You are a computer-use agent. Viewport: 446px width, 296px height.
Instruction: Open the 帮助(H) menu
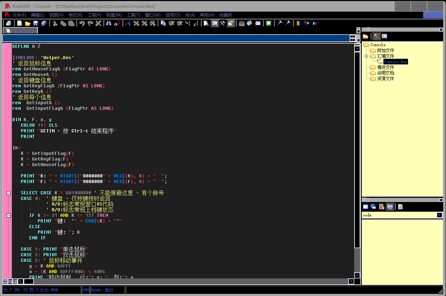coord(207,15)
